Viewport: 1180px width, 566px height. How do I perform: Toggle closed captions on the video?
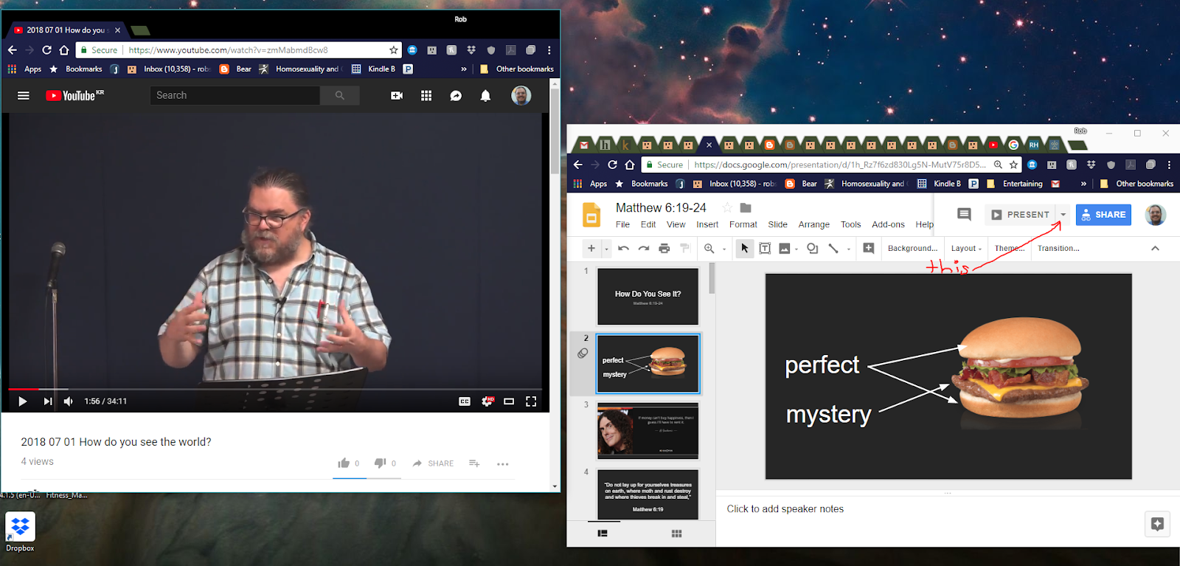pyautogui.click(x=465, y=401)
